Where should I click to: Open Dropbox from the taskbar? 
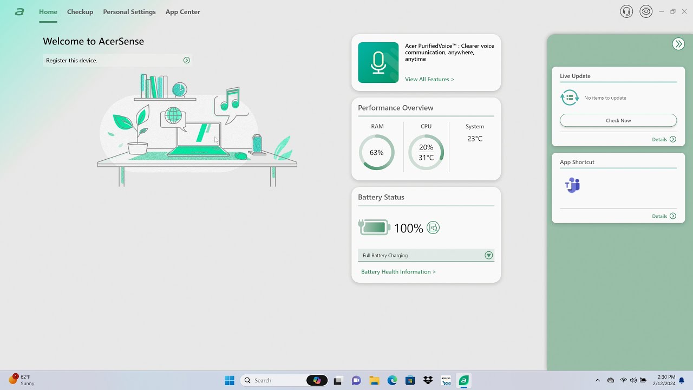(x=428, y=380)
